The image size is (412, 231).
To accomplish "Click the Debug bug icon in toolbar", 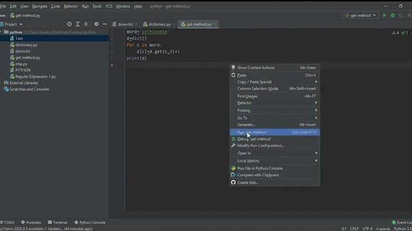I will (393, 15).
